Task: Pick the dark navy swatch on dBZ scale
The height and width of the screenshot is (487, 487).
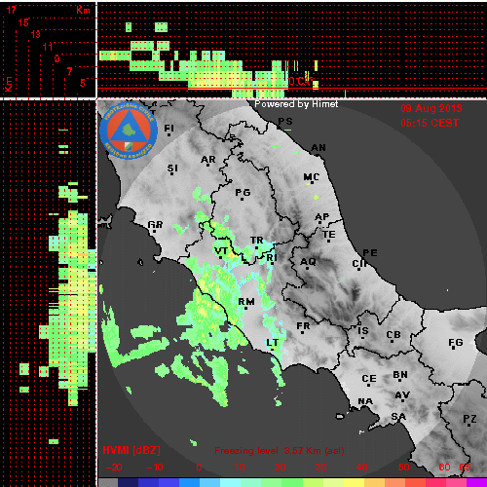Action: click(x=128, y=482)
